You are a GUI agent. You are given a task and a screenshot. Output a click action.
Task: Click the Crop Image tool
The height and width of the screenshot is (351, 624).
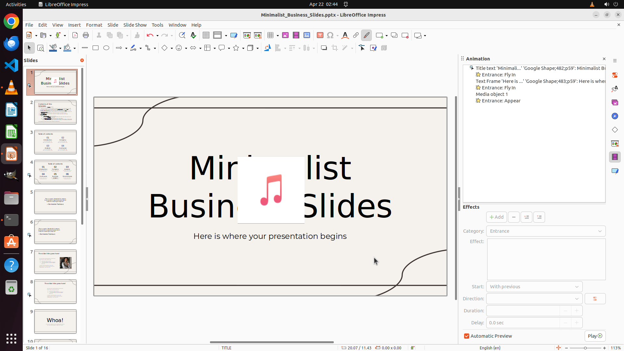(x=334, y=48)
